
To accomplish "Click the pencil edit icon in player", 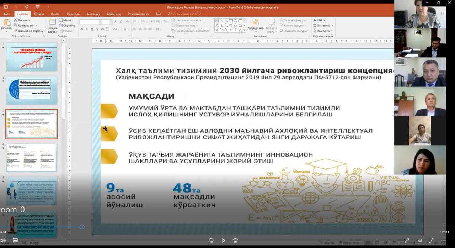I will coord(407,241).
